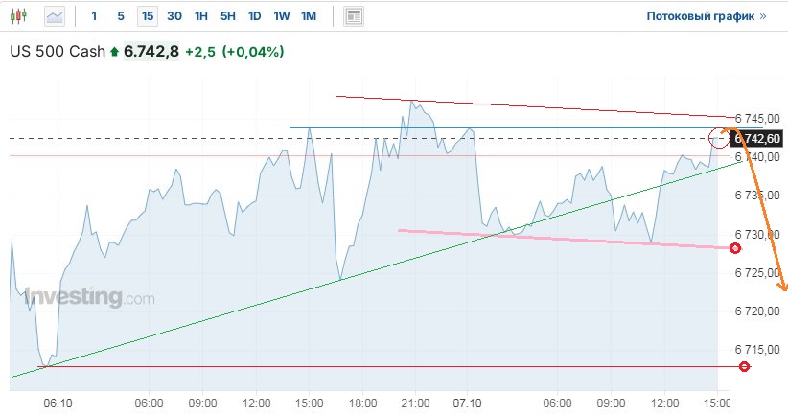Set the 1-minute timeframe
Viewport: 788px width, 414px height.
click(94, 16)
